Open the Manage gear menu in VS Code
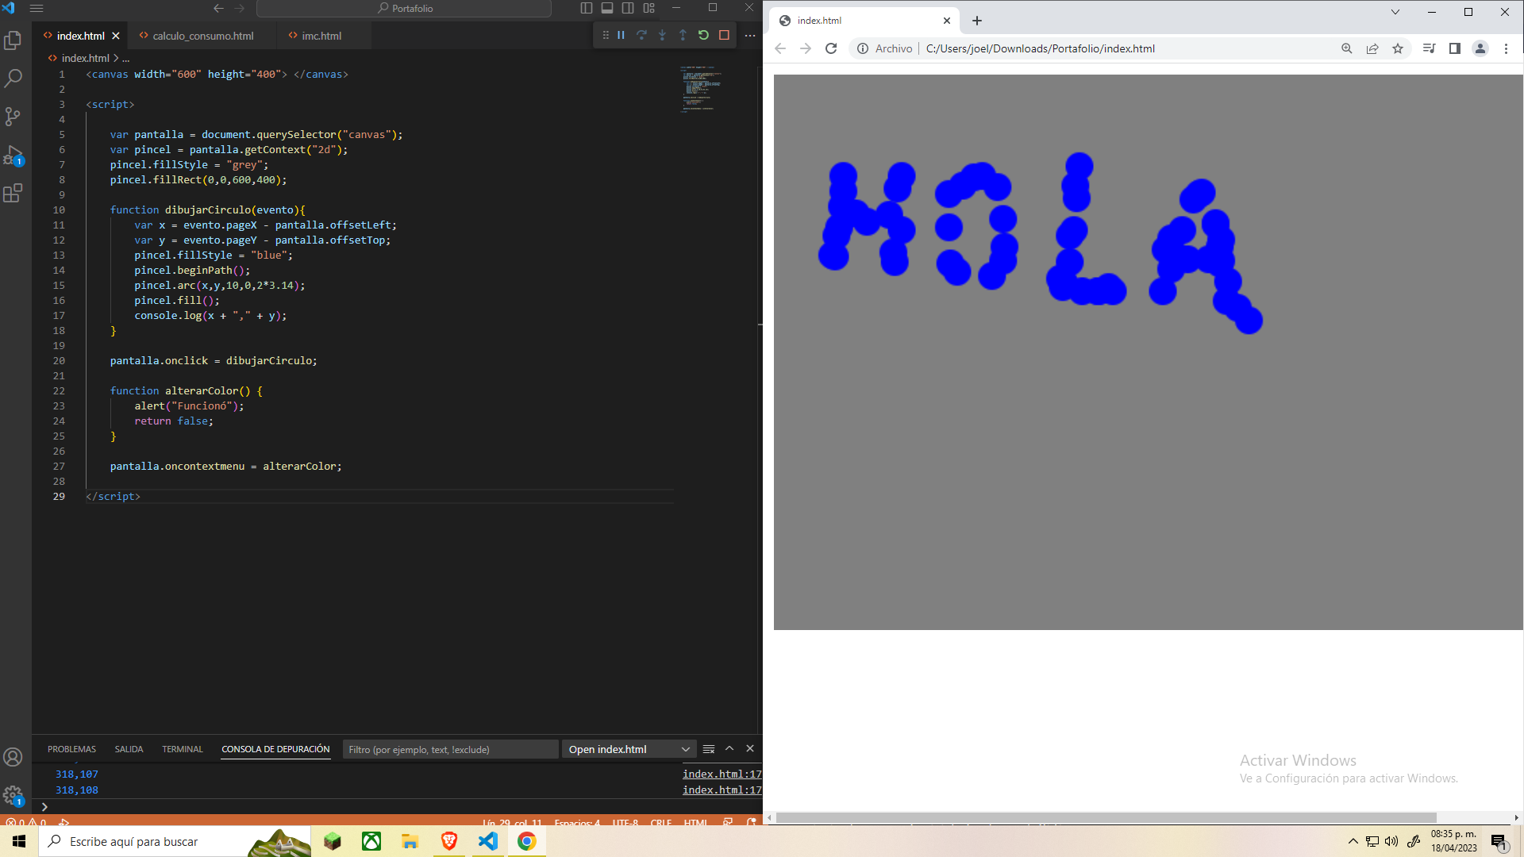Viewport: 1524px width, 857px height. tap(13, 794)
